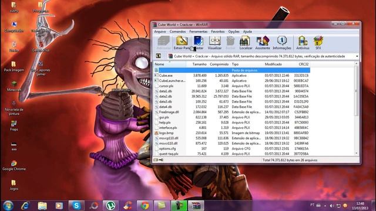Screen dimensions: 376x211
Task: Open the Comandos menu
Action: tap(177, 31)
